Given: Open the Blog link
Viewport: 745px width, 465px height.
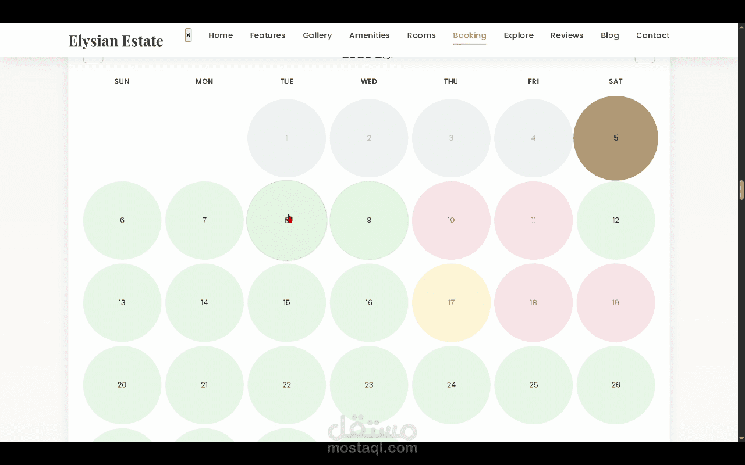Looking at the screenshot, I should (610, 35).
